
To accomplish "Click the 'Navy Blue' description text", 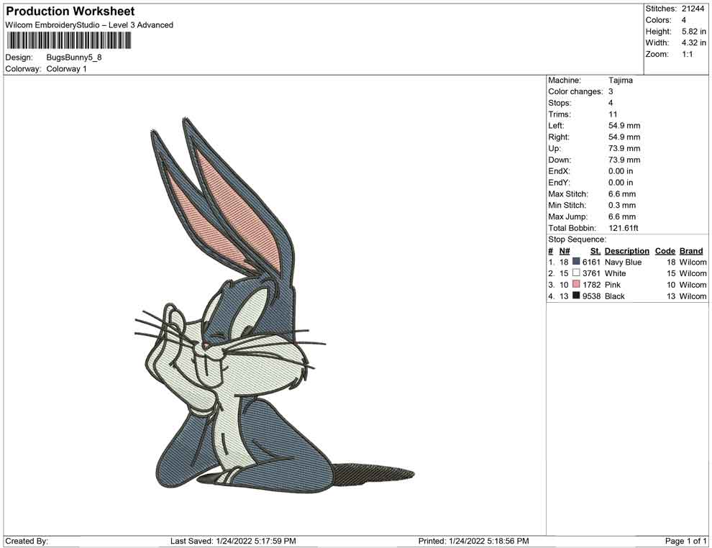I will pos(623,262).
